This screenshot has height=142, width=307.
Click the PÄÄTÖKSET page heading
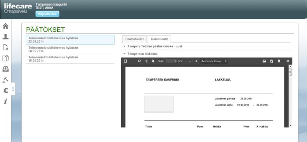pyautogui.click(x=45, y=30)
